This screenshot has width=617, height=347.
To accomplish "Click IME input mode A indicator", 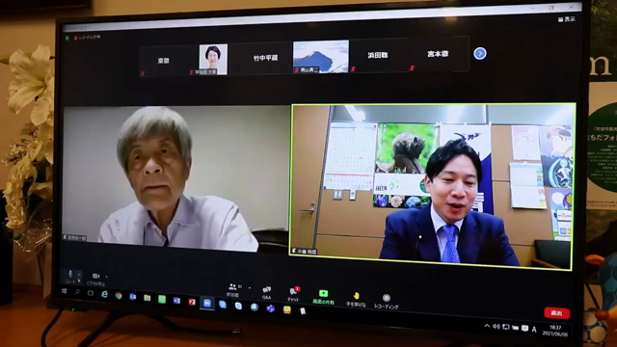I will pos(534,330).
